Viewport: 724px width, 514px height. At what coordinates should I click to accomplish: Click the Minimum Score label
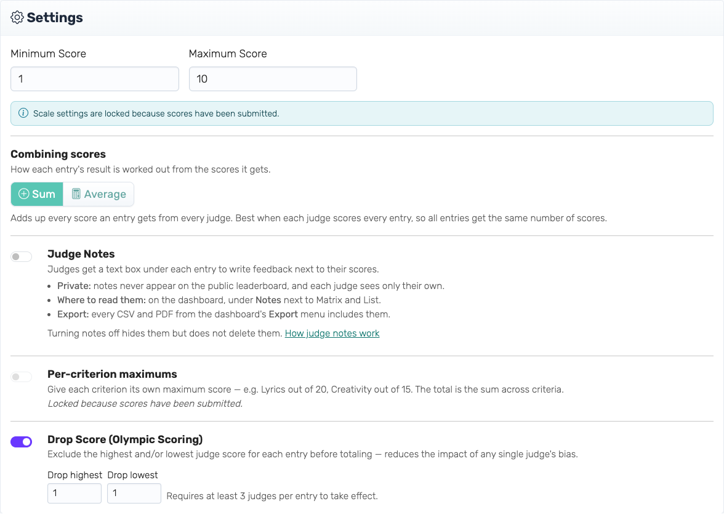pos(49,54)
